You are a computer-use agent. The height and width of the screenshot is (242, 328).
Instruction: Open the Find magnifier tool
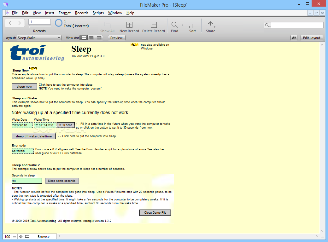(x=174, y=25)
